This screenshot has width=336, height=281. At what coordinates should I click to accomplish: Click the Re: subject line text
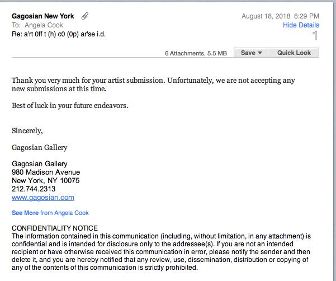coord(59,34)
